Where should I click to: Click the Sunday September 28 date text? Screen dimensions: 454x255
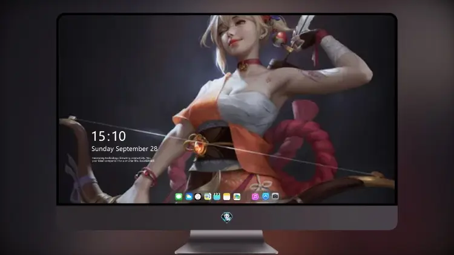125,149
